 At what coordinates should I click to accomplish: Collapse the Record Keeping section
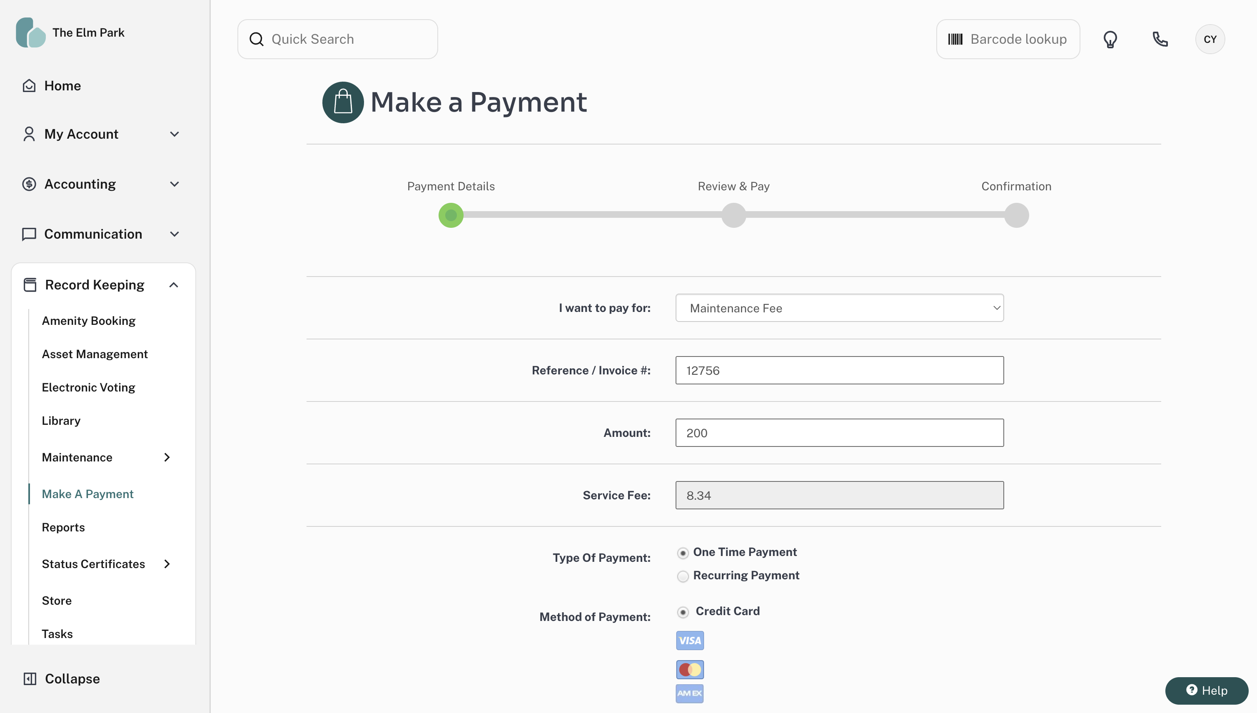tap(173, 285)
